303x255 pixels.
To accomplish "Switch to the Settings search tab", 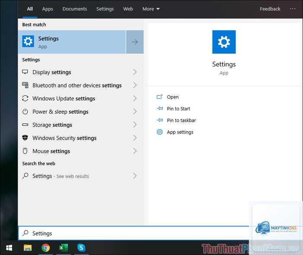I will click(x=105, y=9).
